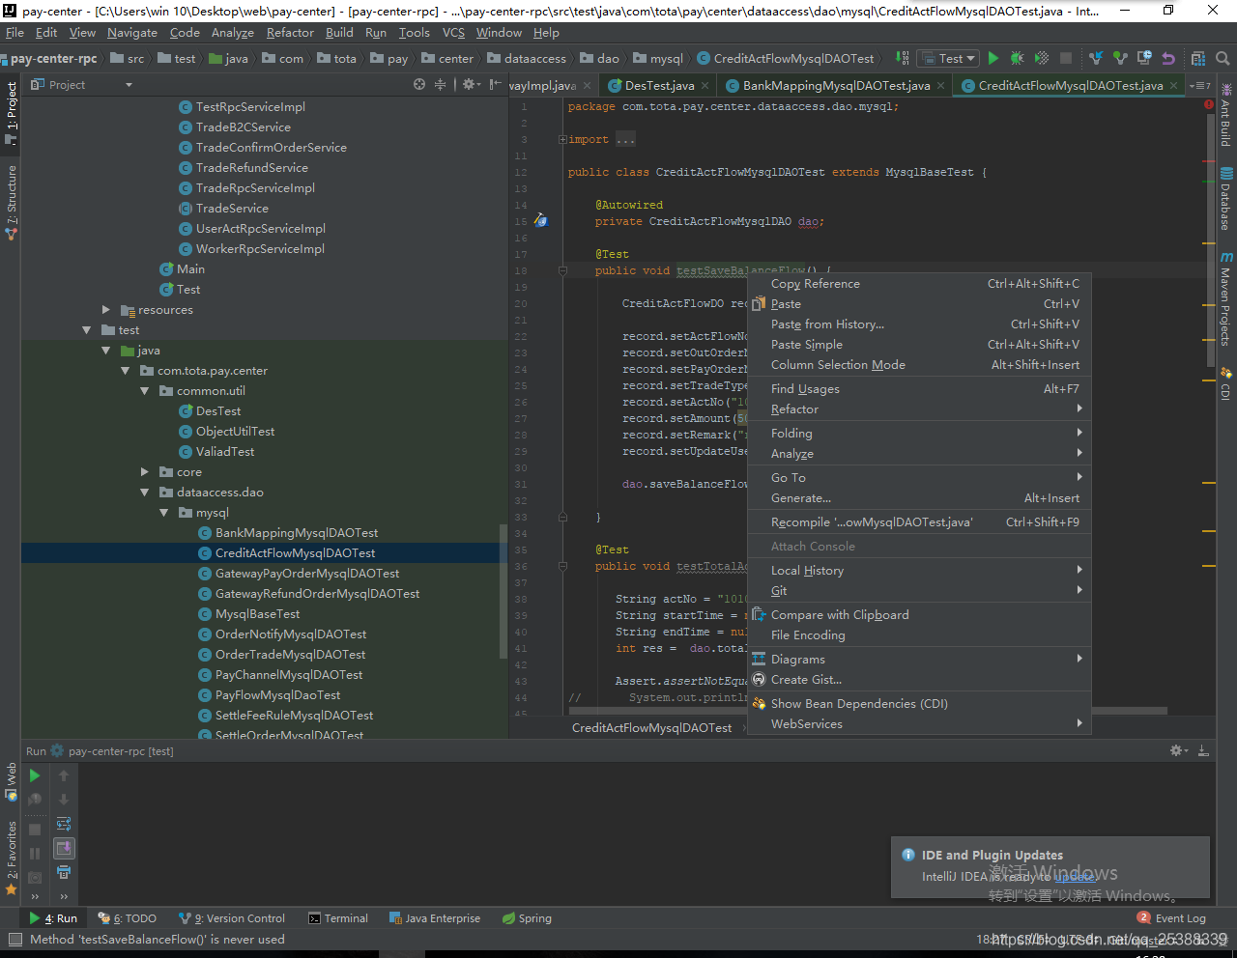
Task: Click the print icon in Run console
Action: [64, 872]
